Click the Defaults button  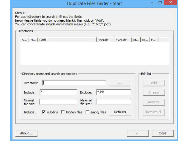(120, 112)
